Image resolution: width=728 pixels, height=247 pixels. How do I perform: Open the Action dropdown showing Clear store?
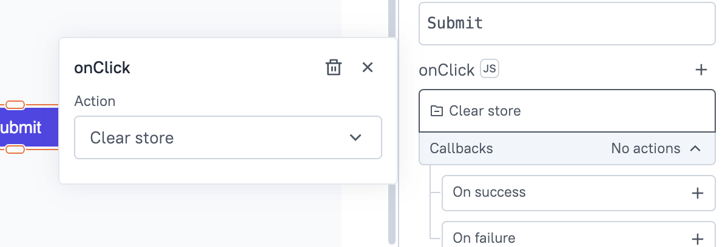click(x=227, y=138)
